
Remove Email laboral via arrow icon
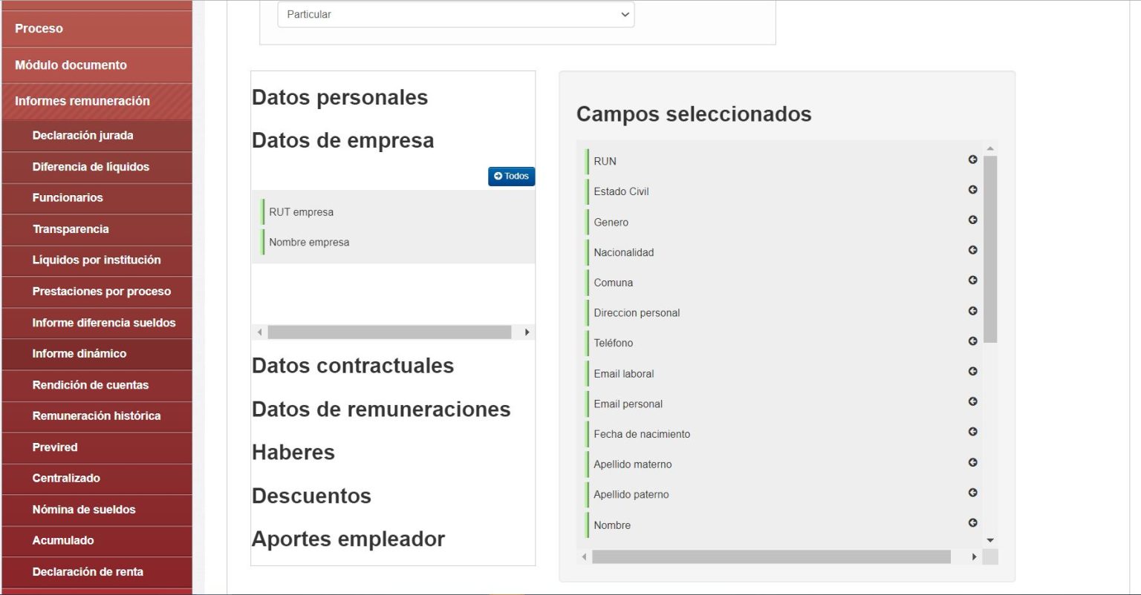(x=972, y=372)
